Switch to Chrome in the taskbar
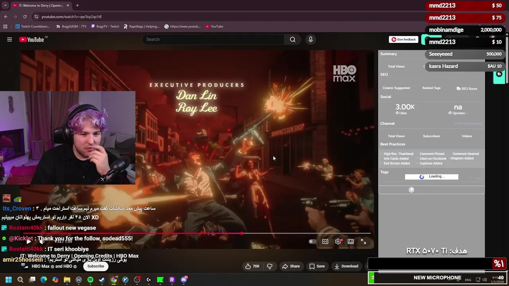The image size is (509, 286). 114,280
